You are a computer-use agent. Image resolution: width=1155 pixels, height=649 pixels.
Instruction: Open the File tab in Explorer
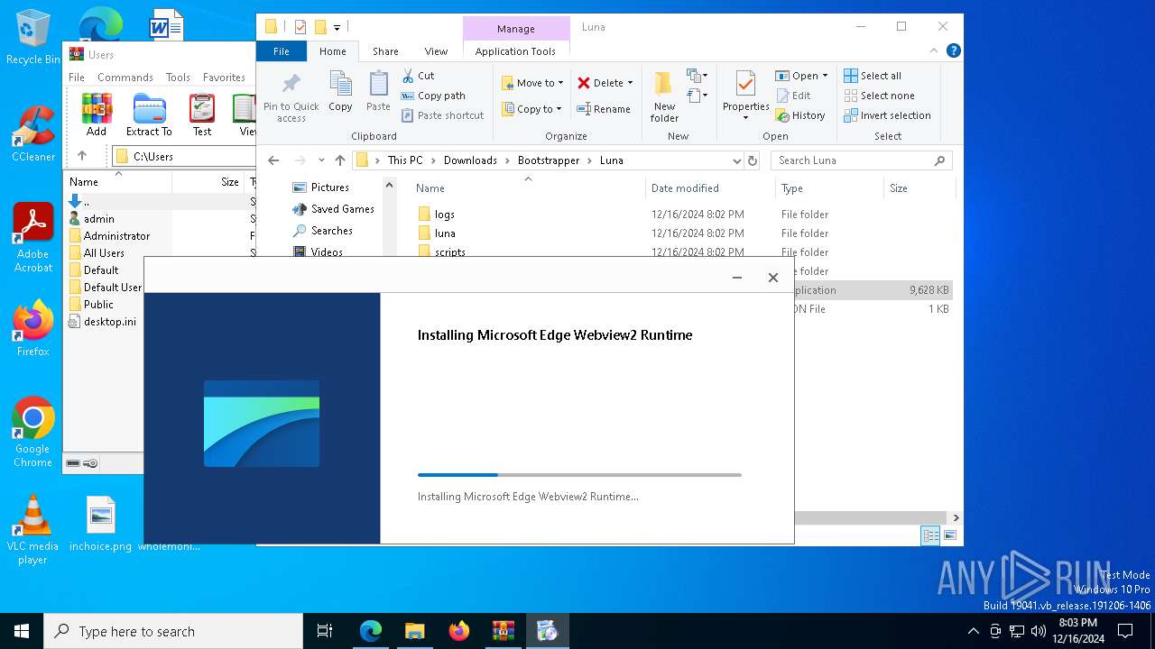282,51
